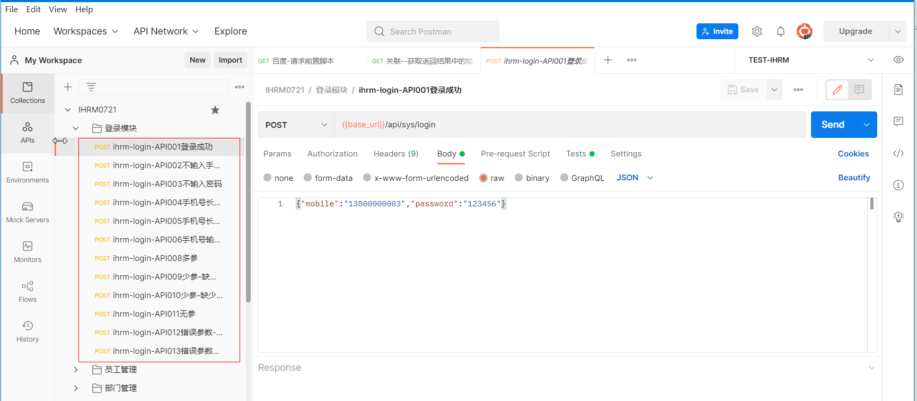Collapse the IHRM0721 collection
Viewport: 917px width, 401px height.
(x=68, y=110)
